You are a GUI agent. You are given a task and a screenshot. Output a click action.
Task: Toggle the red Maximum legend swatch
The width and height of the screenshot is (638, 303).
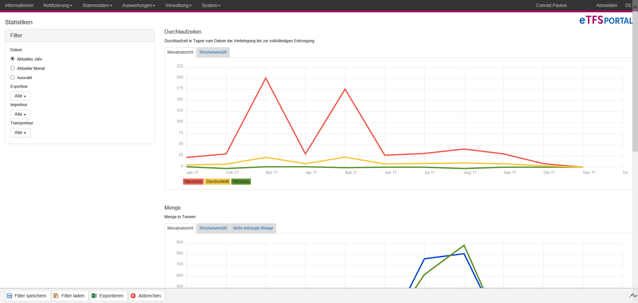click(193, 182)
